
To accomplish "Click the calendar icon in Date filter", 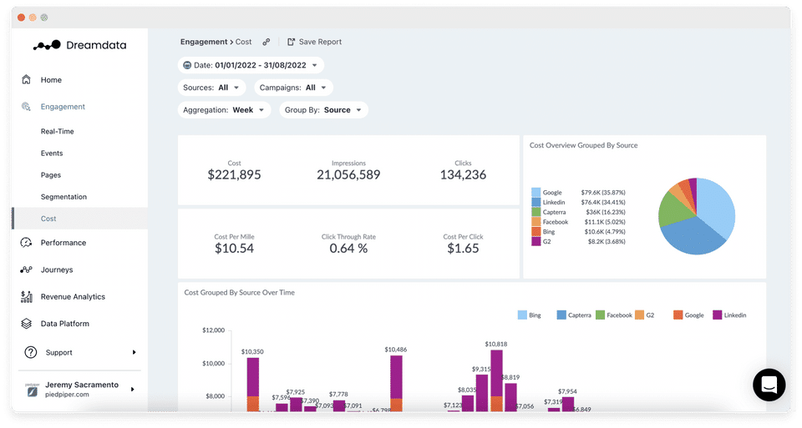I will 187,65.
